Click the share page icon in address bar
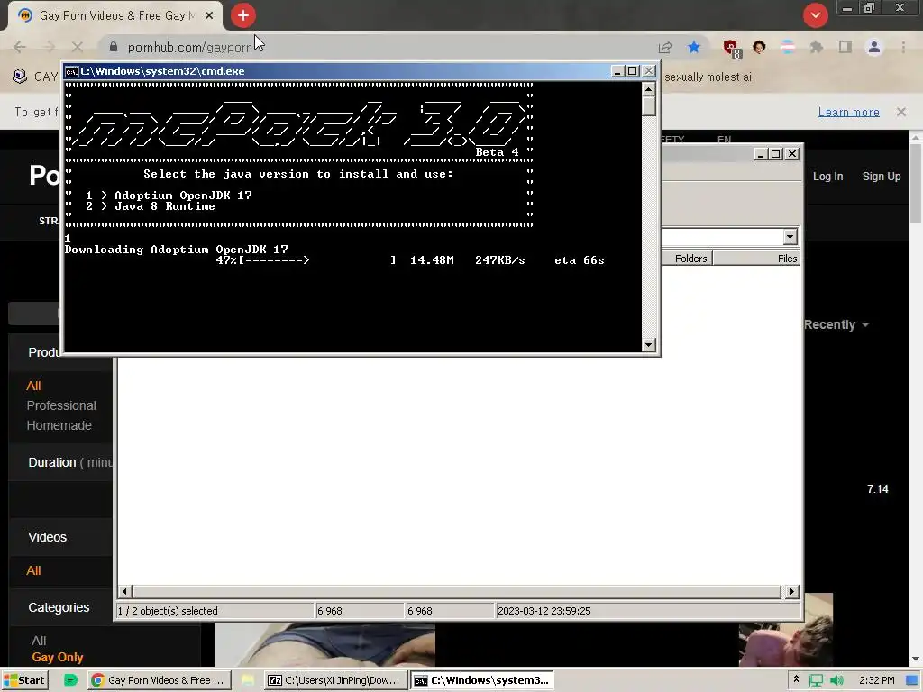923x692 pixels. (x=665, y=47)
